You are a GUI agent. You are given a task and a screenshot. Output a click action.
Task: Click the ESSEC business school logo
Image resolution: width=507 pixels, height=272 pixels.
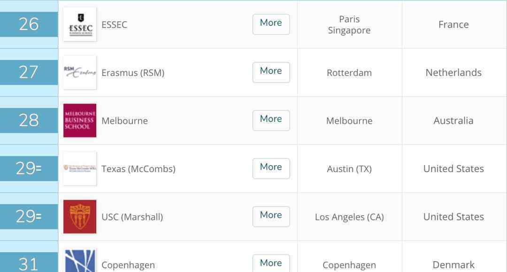point(80,24)
